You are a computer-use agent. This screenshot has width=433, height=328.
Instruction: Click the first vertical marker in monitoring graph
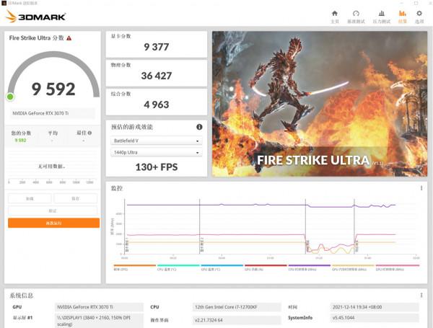(x=200, y=226)
